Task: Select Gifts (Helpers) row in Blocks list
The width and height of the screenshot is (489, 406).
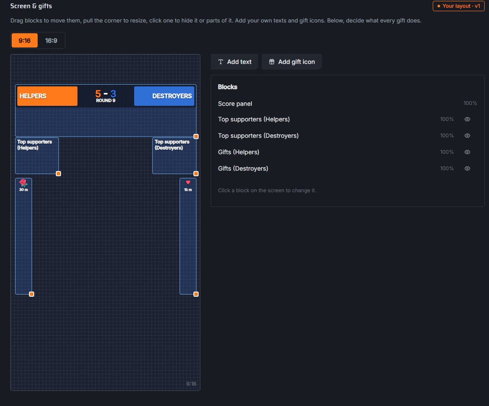Action: click(347, 152)
